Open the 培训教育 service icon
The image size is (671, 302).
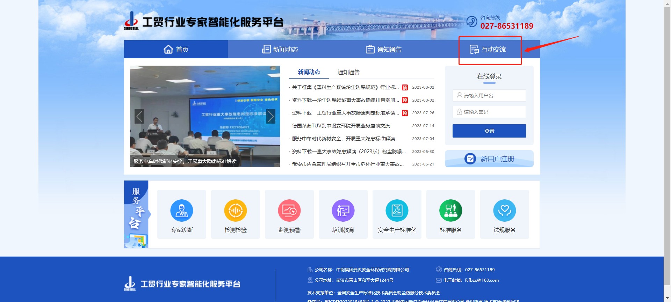pos(343,211)
